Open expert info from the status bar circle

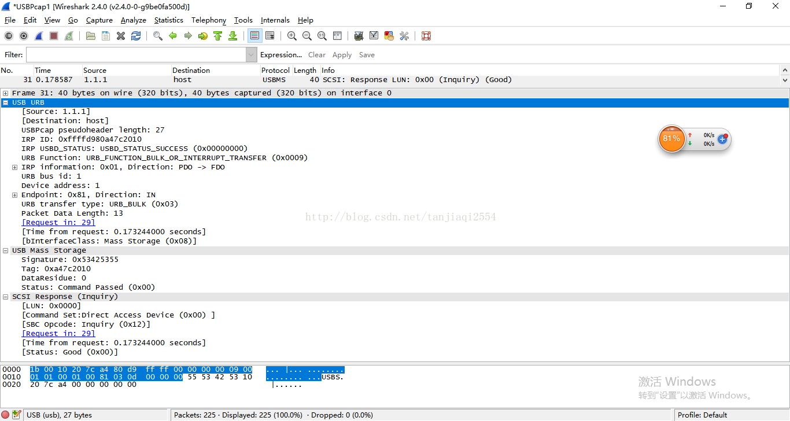point(6,415)
